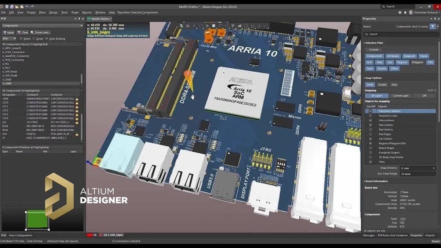The width and height of the screenshot is (441, 248).
Task: Click the Viacheslav Kuharuk user avatar icon
Action: [x=411, y=12]
